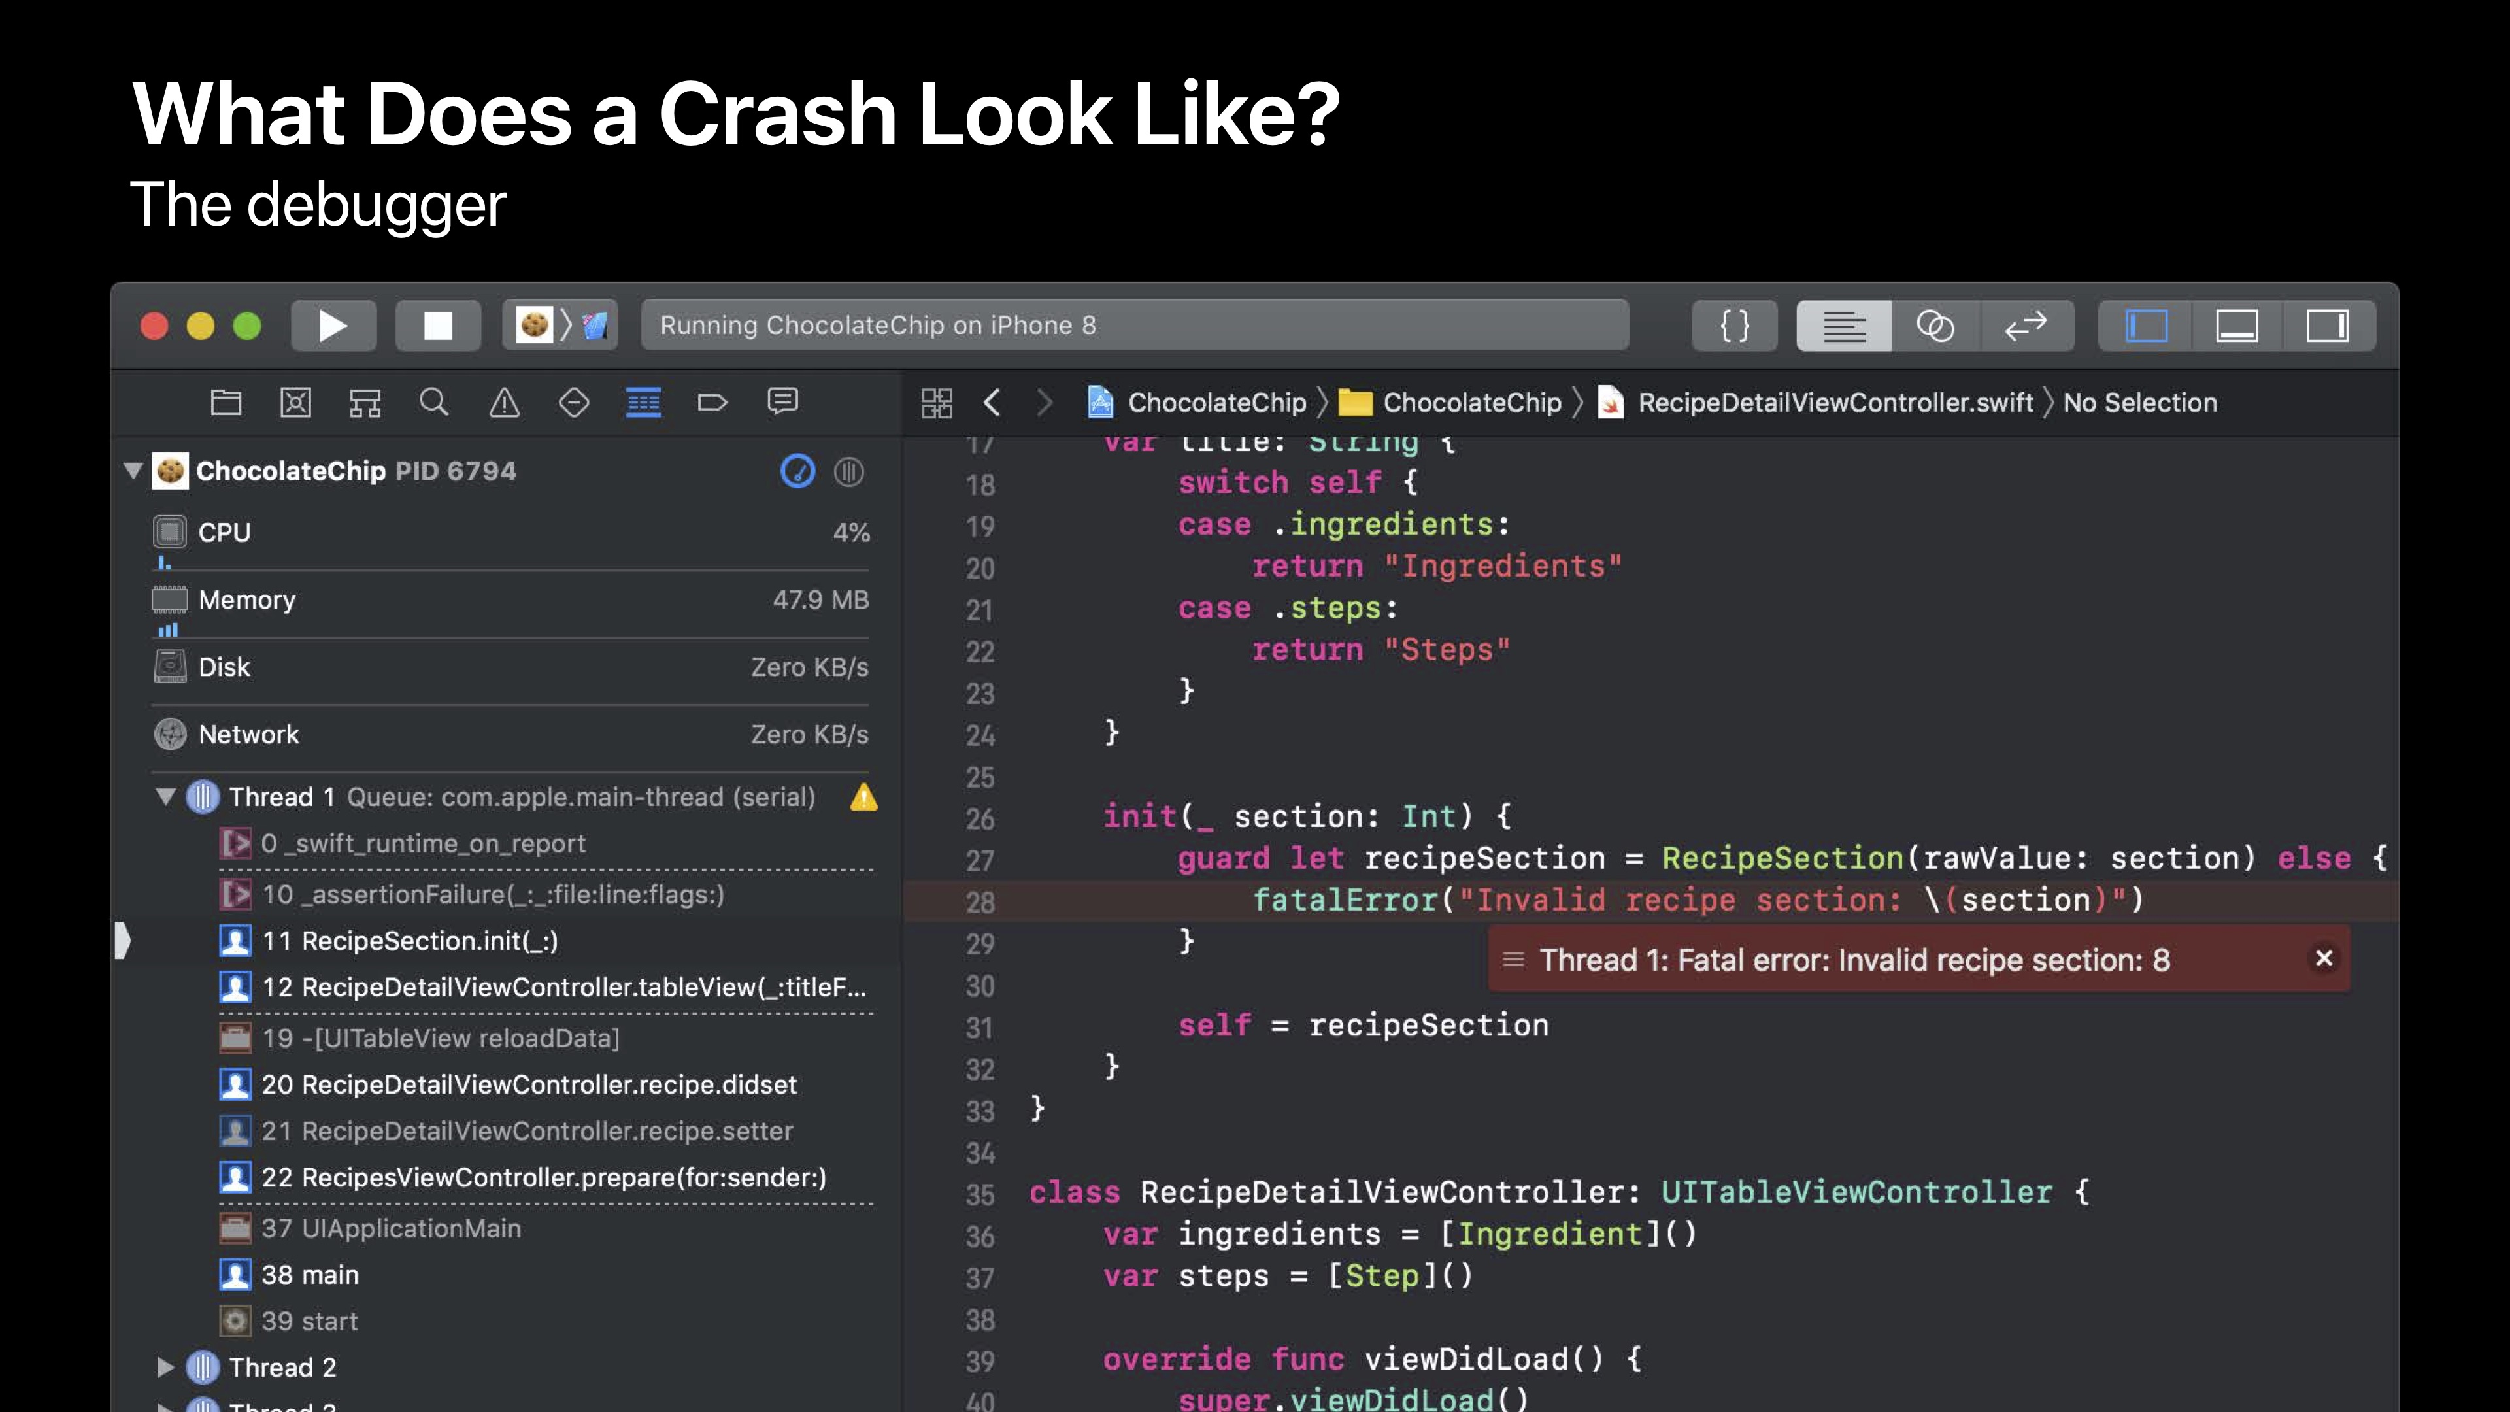2510x1412 pixels.
Task: Switch to the assistant editor
Action: [1935, 326]
